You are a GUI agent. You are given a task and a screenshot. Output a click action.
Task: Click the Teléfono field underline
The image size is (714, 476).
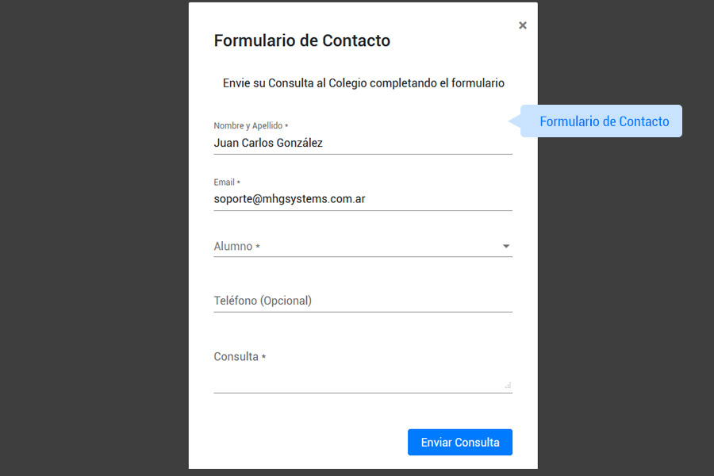click(363, 312)
